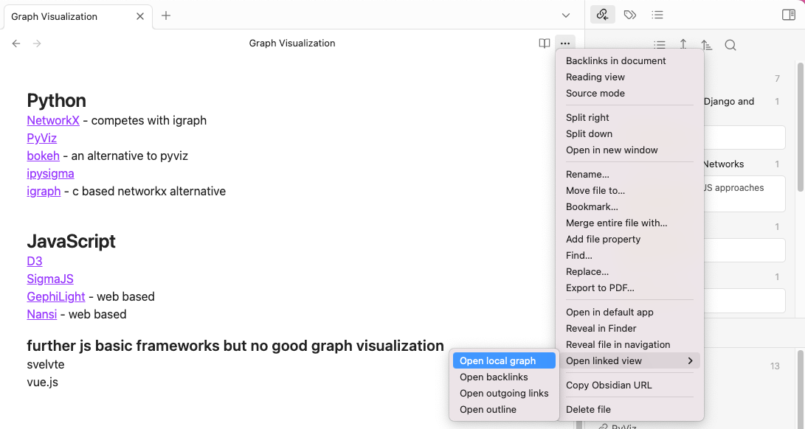Toggle show more context arrow icon
Viewport: 805px width, 429px height.
tap(683, 45)
